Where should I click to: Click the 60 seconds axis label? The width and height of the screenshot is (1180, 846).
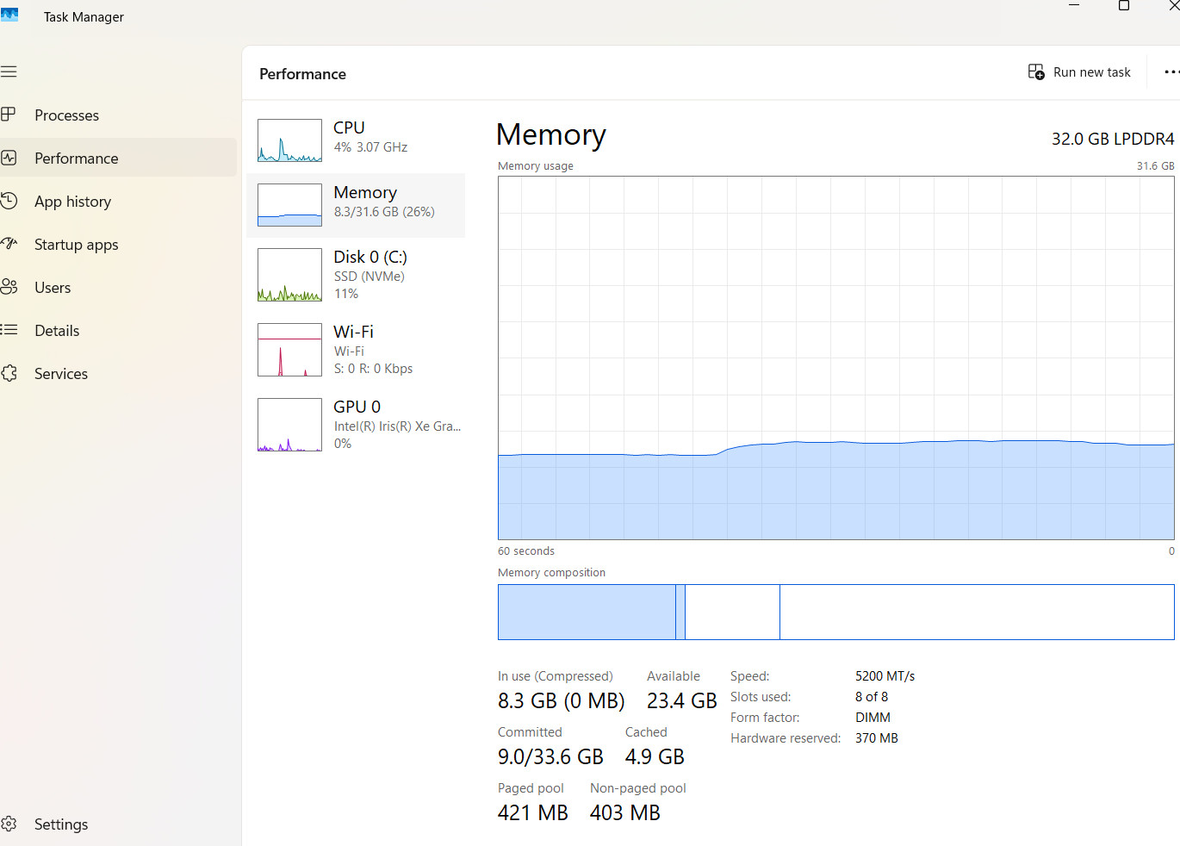tap(526, 551)
